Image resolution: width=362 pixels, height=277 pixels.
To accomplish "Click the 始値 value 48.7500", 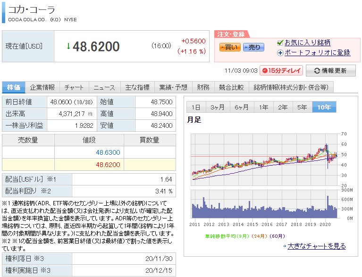I will click(x=161, y=102).
